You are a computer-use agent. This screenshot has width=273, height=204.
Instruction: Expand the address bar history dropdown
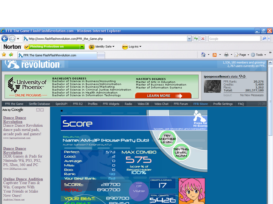click(x=189, y=38)
